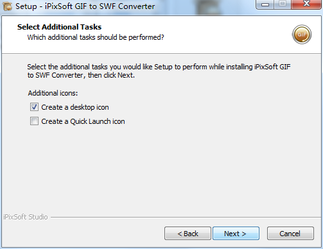Click the 'Create a Quick Launch icon' label text
The height and width of the screenshot is (249, 323).
point(83,121)
